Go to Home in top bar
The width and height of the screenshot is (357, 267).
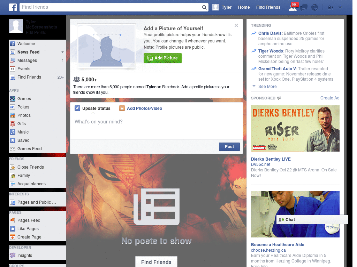[244, 7]
